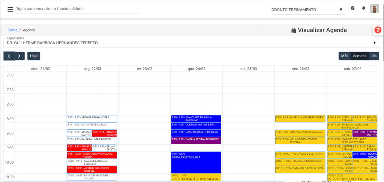
Task: Switch calendar to Semana view
Action: 360,56
